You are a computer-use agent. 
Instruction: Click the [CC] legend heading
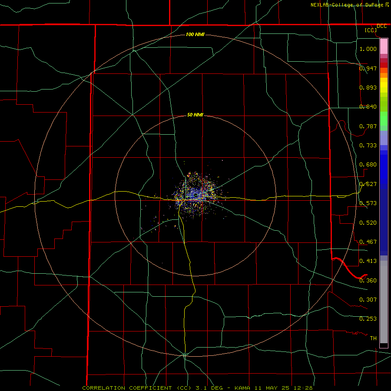[371, 30]
